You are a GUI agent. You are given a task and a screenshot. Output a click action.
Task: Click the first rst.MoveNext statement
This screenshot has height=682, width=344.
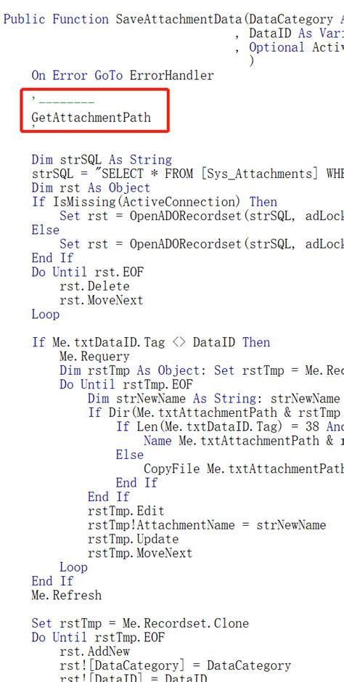(101, 300)
